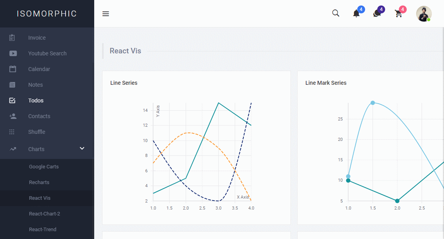
Task: Open the shopping cart icon
Action: click(398, 14)
